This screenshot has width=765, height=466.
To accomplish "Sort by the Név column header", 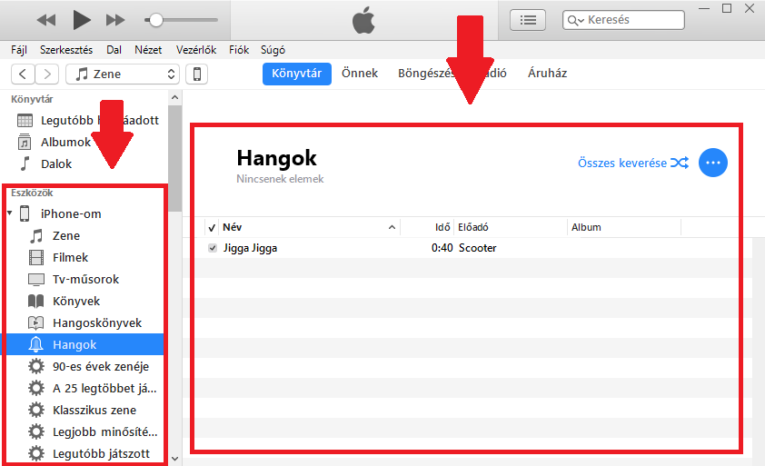I will tap(309, 227).
